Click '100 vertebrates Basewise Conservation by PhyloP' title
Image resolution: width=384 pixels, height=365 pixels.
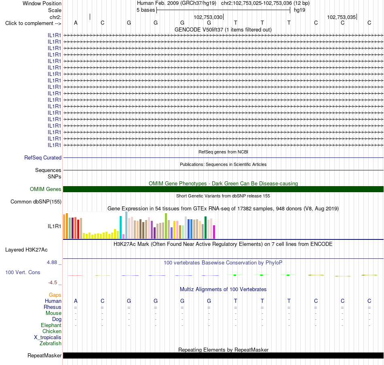pos(223,262)
